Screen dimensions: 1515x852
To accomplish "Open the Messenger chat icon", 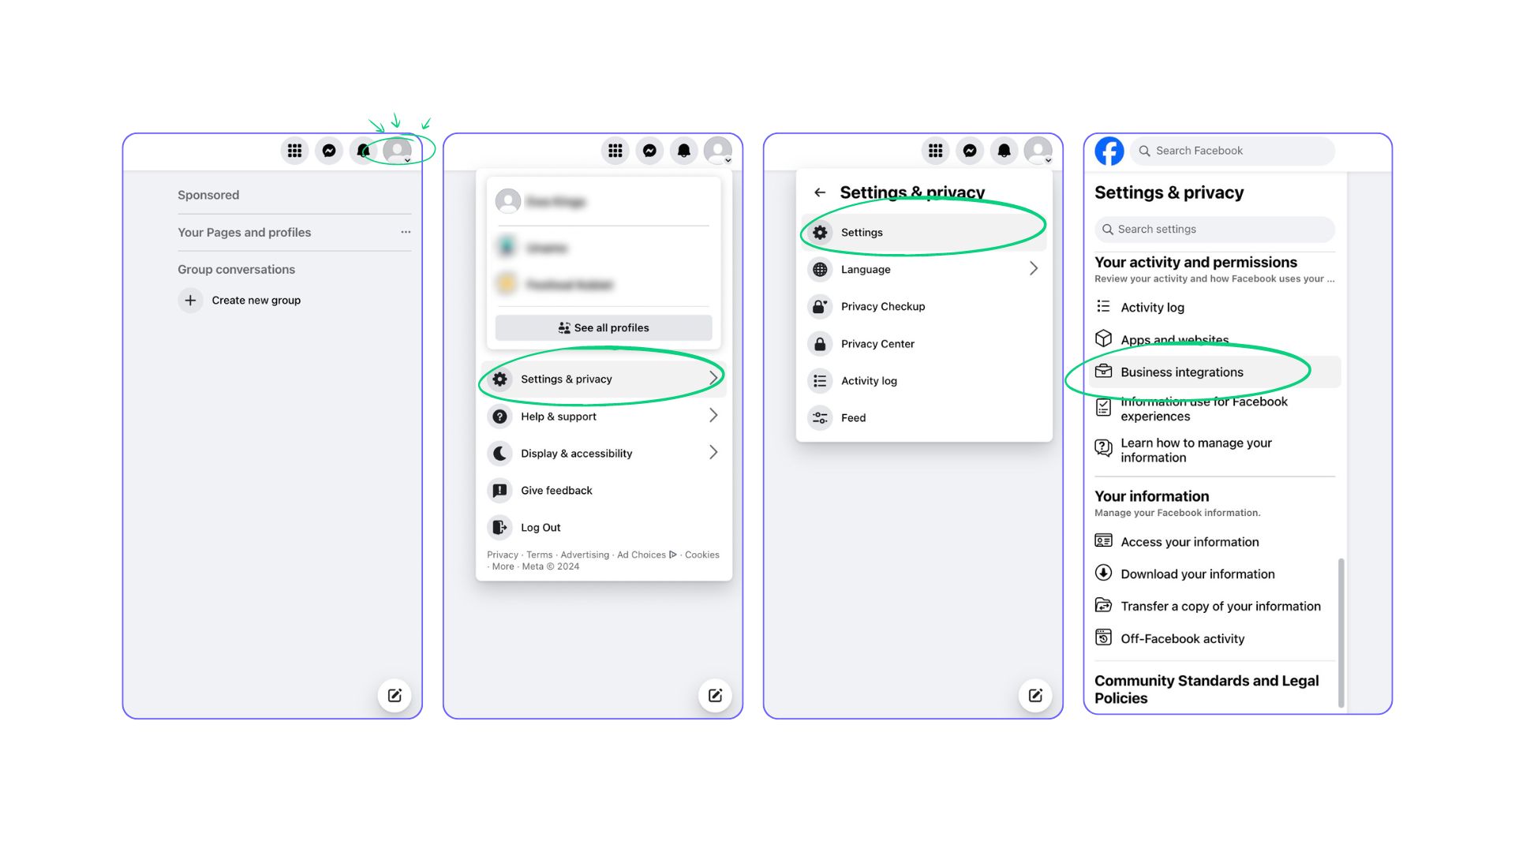I will [330, 151].
